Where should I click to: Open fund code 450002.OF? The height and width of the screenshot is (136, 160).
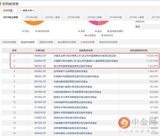(40, 56)
